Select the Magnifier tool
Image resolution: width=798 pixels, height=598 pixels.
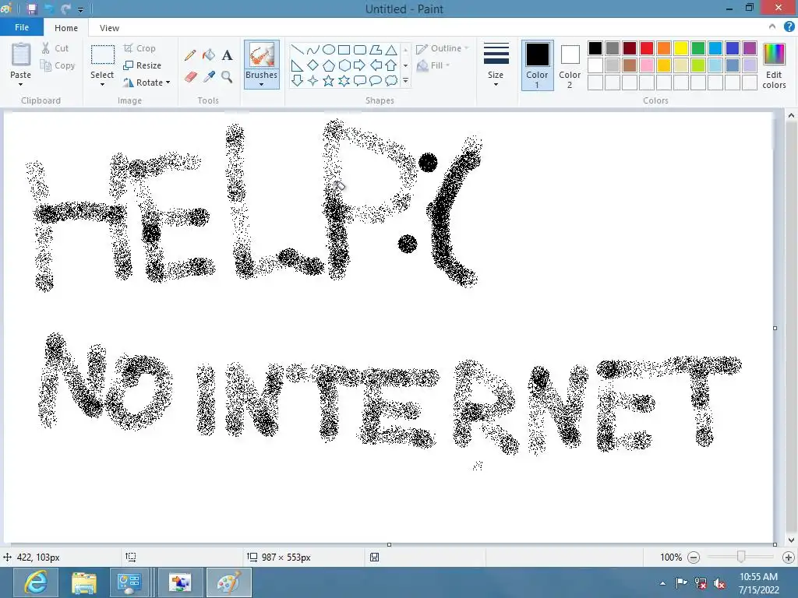pyautogui.click(x=227, y=77)
